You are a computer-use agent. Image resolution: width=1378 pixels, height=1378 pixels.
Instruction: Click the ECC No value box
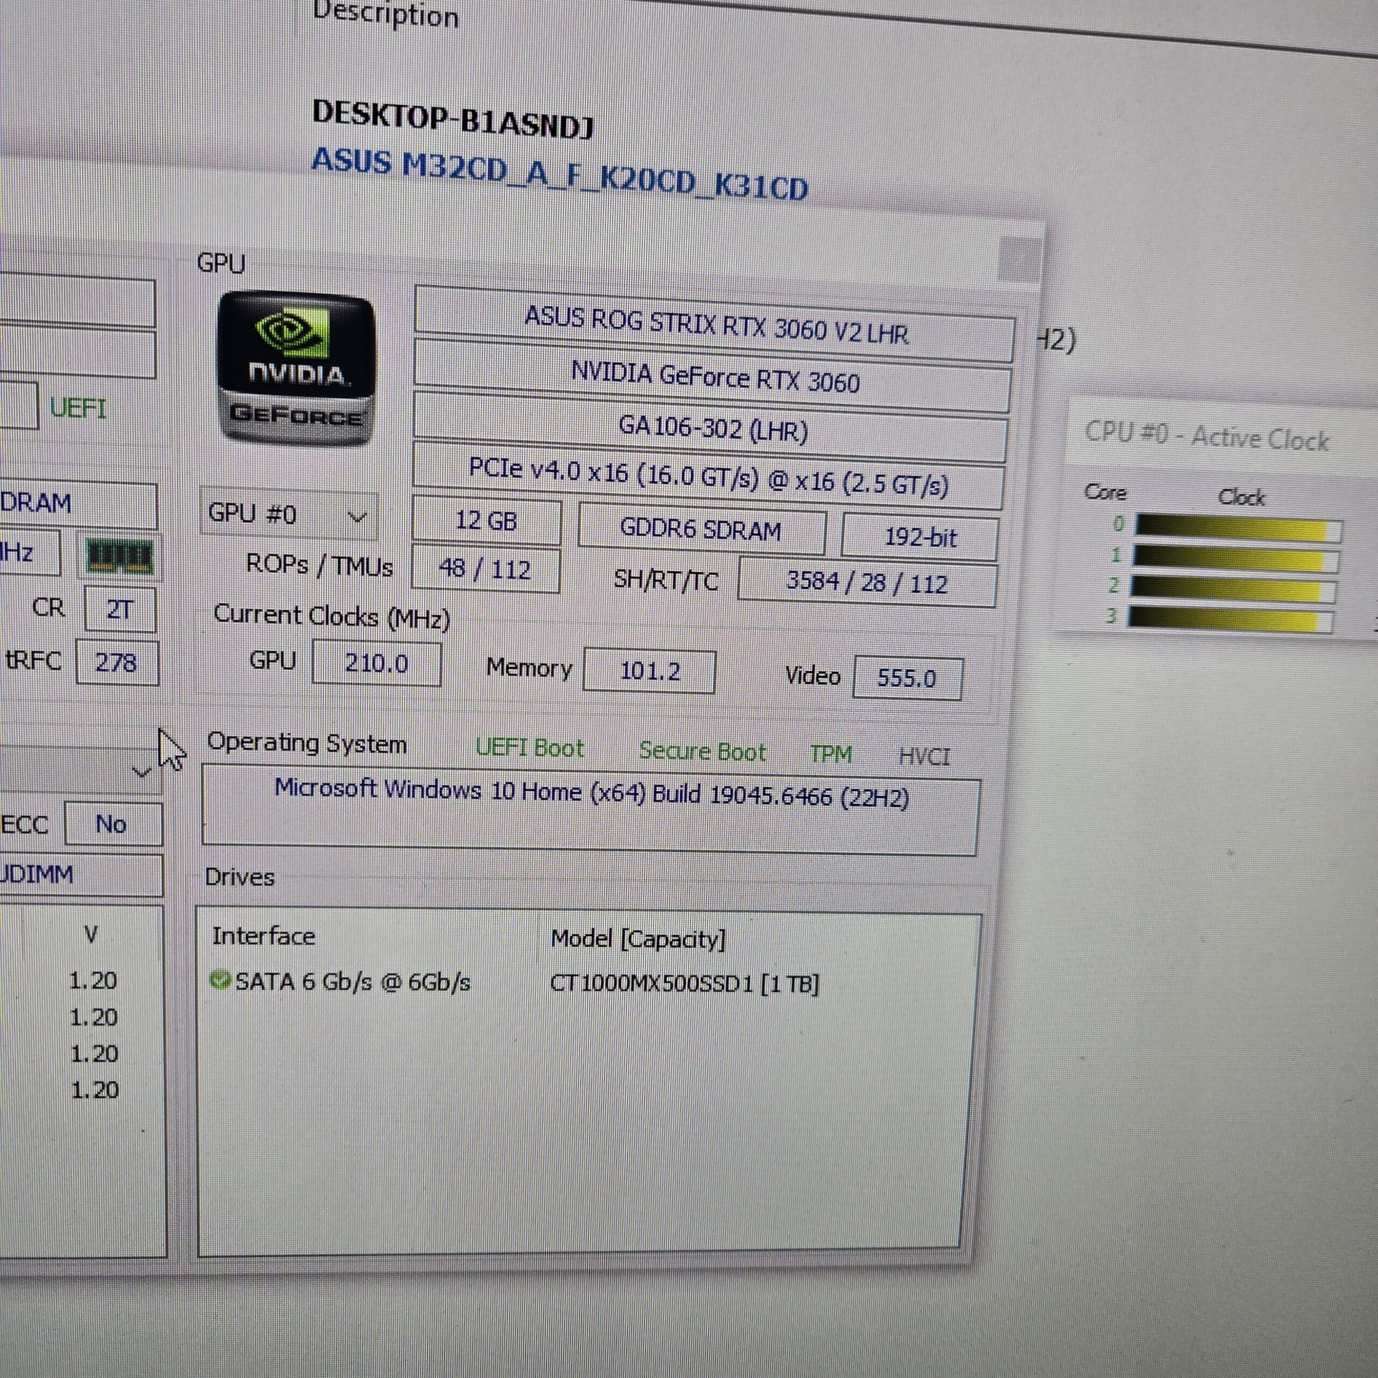pos(114,824)
